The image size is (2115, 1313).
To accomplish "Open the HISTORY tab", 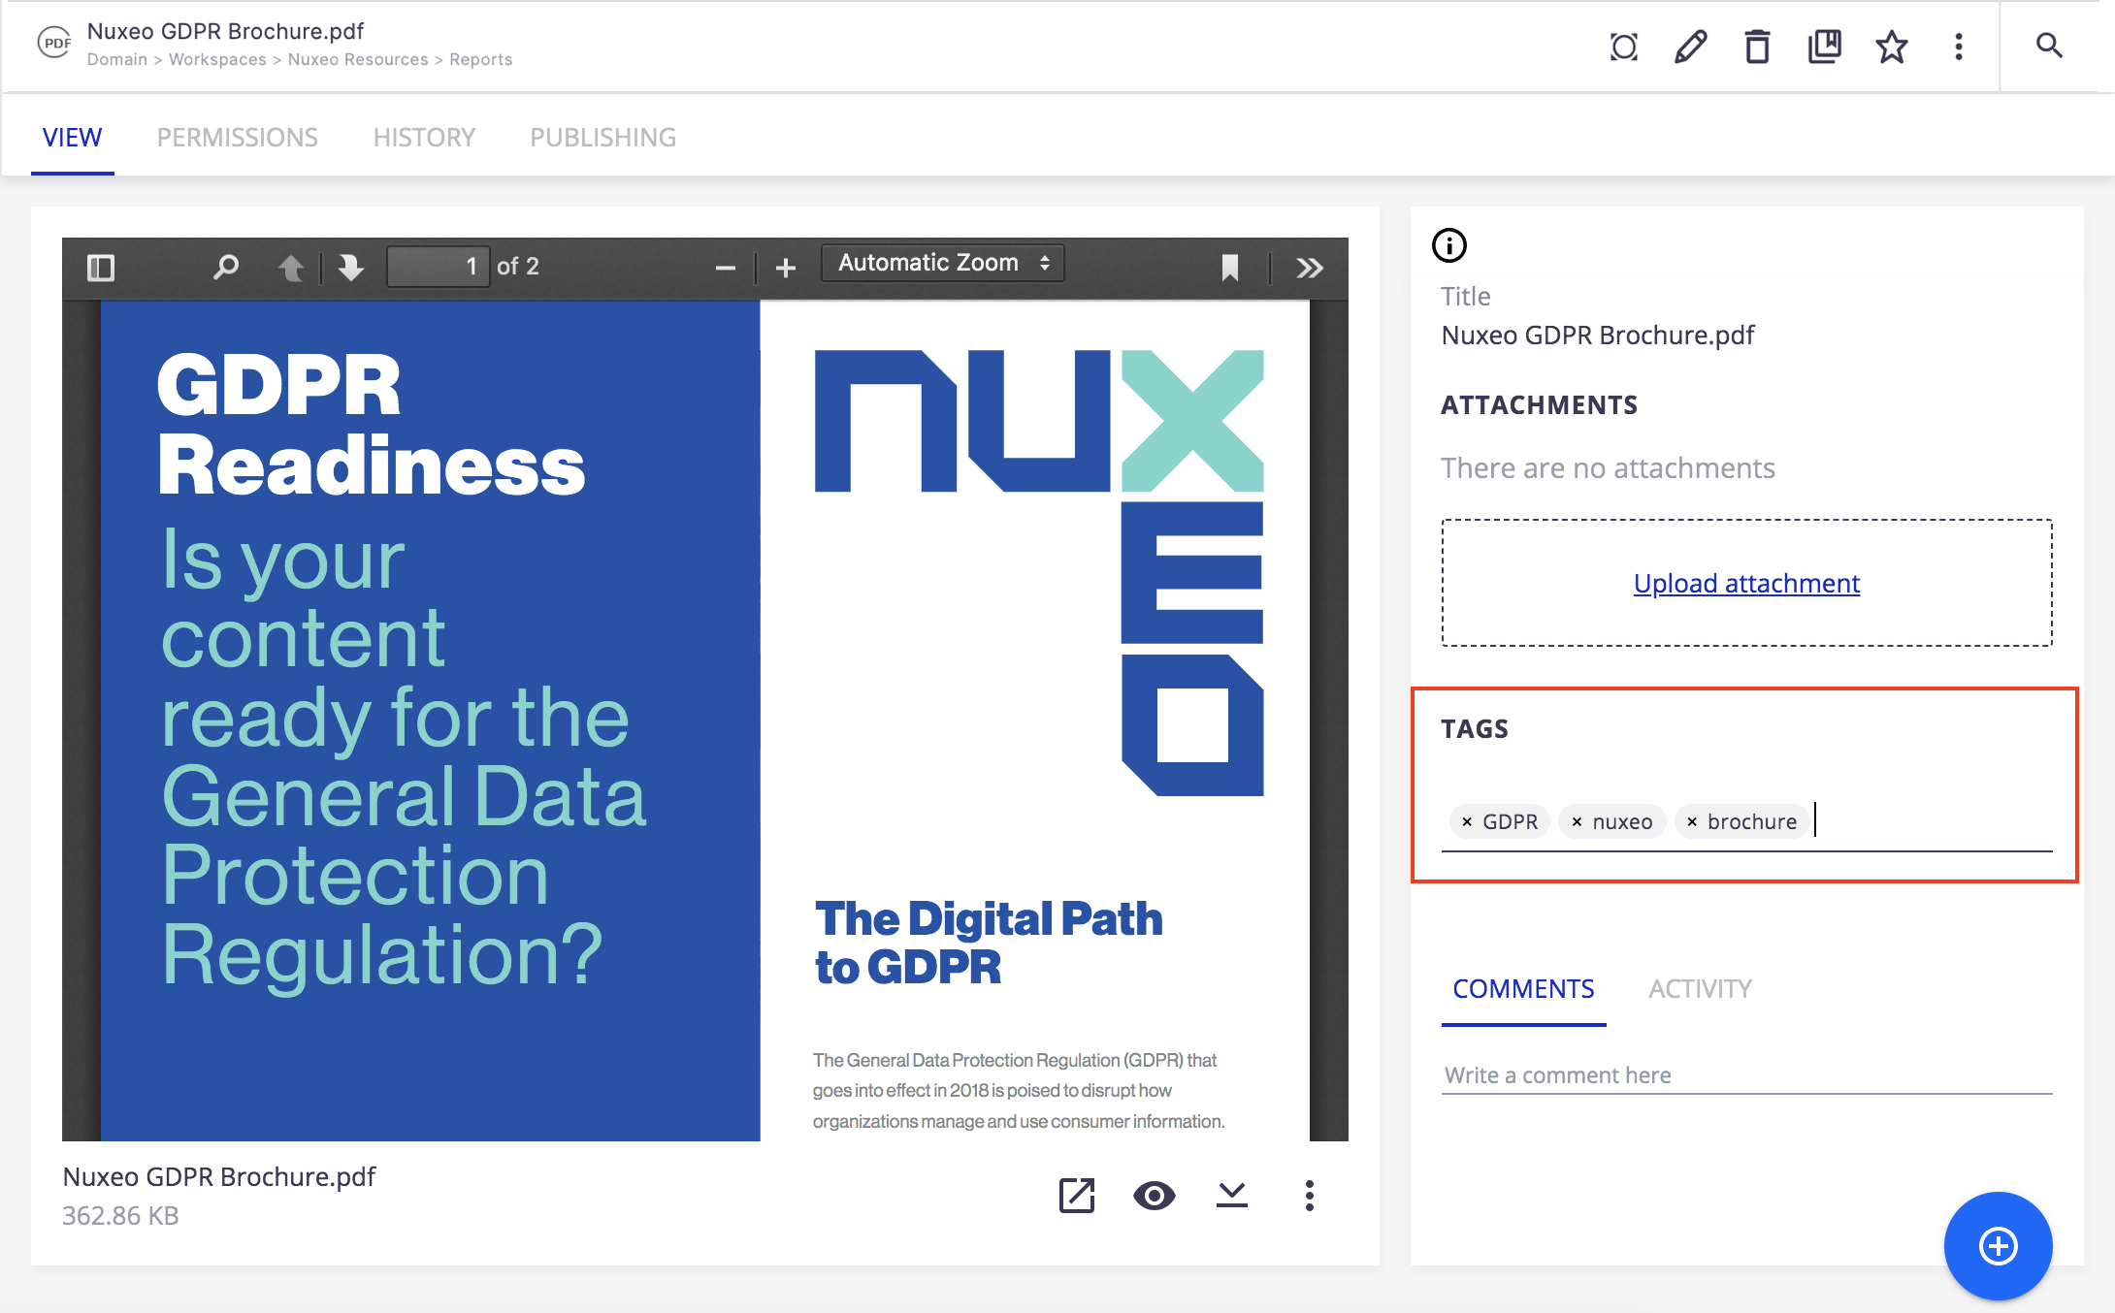I will (424, 138).
